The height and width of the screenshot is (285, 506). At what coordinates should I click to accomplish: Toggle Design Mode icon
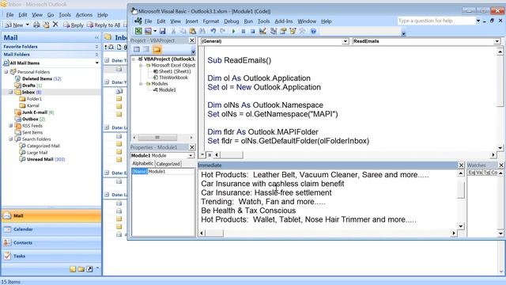point(262,31)
